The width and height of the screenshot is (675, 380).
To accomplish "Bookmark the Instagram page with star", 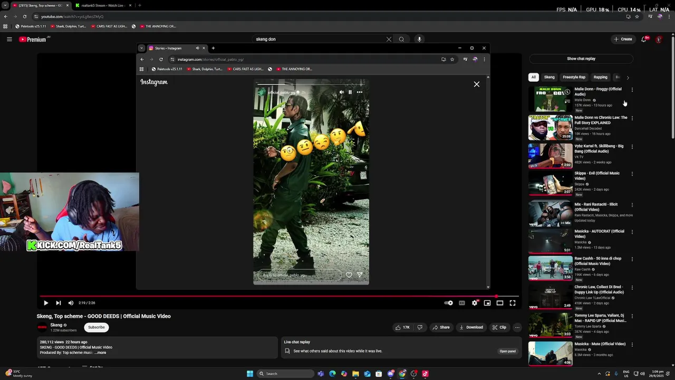I will 452,59.
